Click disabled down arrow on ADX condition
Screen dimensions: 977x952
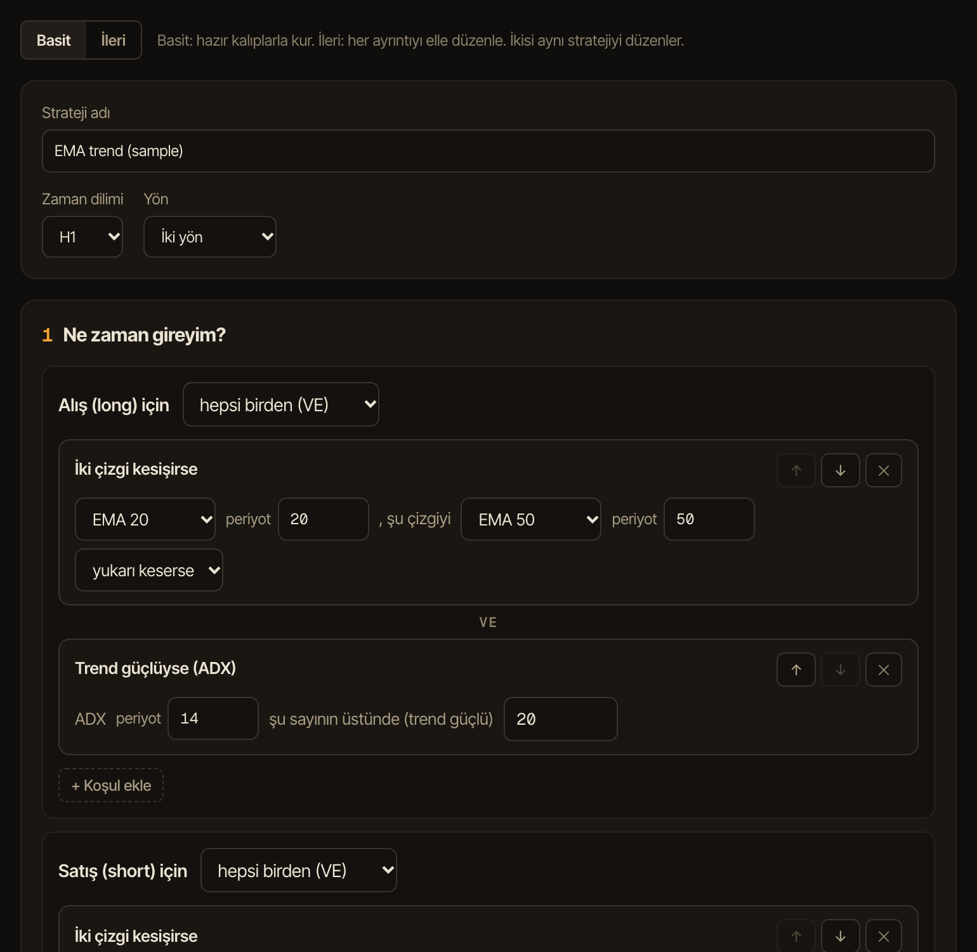840,670
